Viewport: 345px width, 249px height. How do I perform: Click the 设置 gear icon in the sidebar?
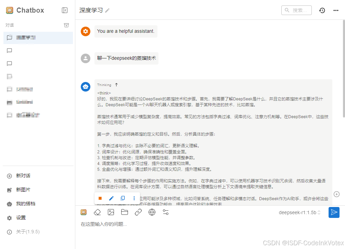(10, 218)
